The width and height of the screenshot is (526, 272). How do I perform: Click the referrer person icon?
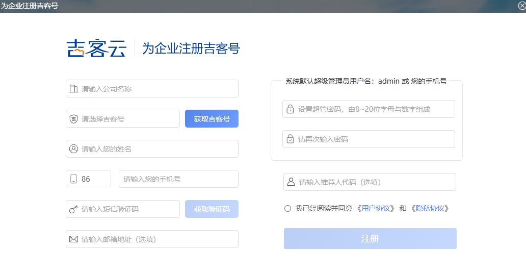click(291, 182)
